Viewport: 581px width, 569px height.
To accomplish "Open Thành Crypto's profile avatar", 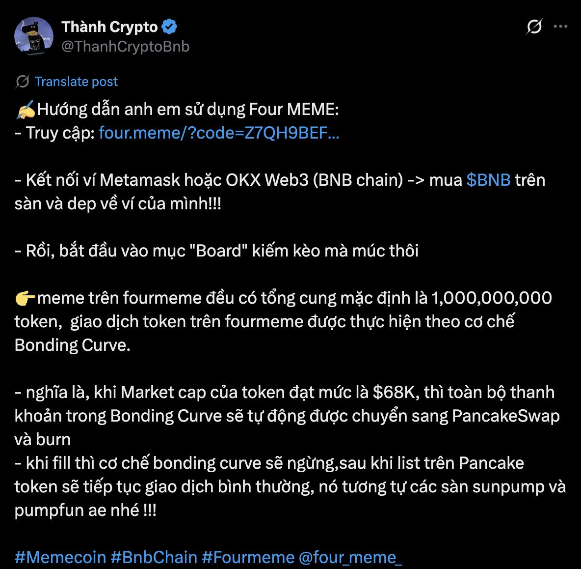I will pyautogui.click(x=34, y=35).
